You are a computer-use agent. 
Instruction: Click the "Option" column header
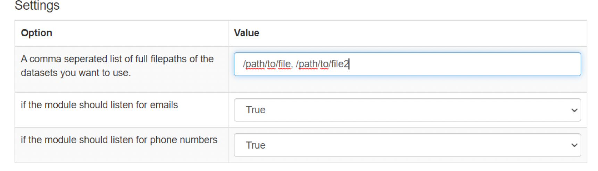pyautogui.click(x=36, y=33)
